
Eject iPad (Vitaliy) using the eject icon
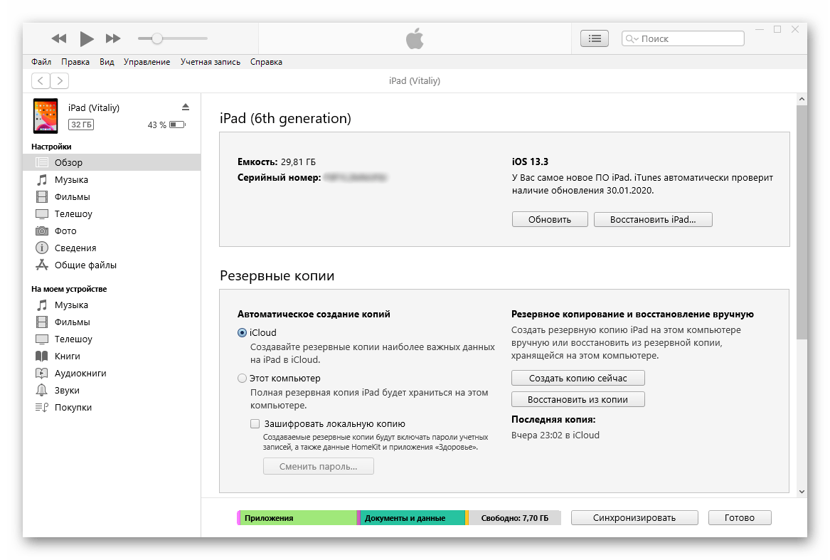coord(186,107)
